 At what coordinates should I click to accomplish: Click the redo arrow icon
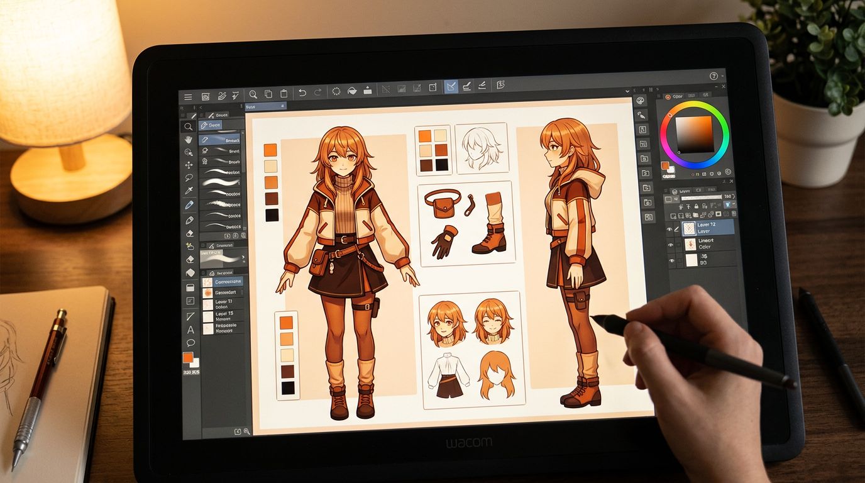317,92
